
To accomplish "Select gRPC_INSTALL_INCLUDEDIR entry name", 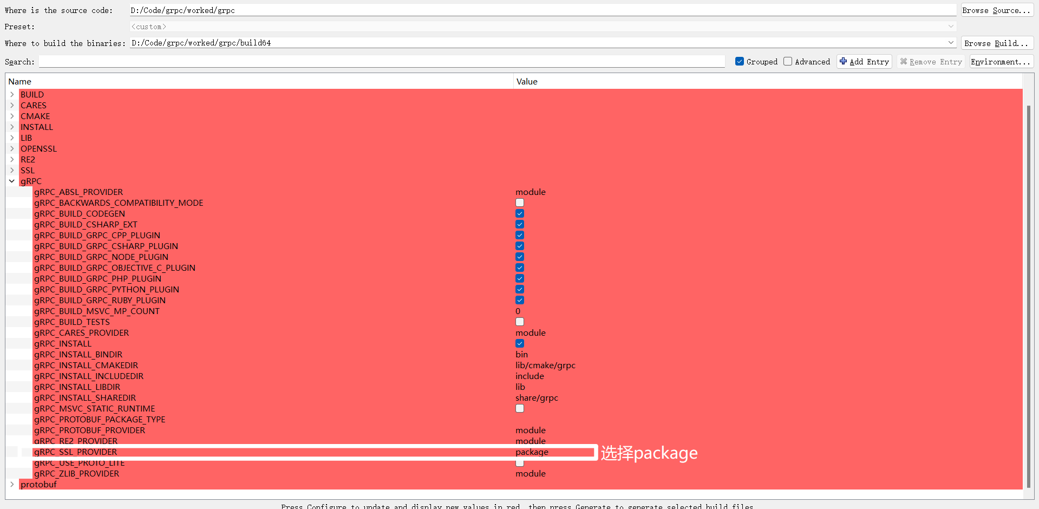I will click(x=89, y=376).
